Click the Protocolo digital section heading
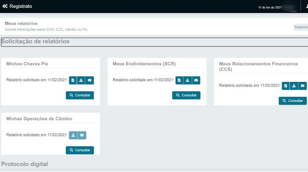This screenshot has width=308, height=172. pos(25,164)
